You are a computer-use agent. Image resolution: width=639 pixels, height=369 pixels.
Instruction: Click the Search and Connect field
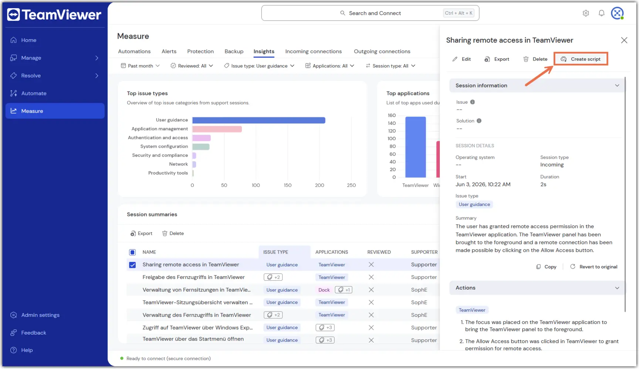(x=370, y=13)
